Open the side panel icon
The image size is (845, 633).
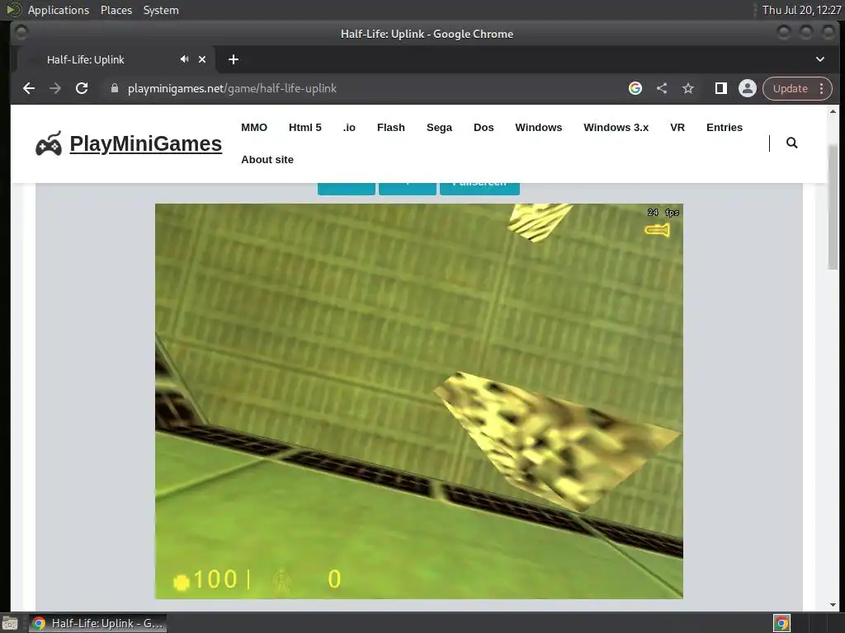pyautogui.click(x=721, y=88)
